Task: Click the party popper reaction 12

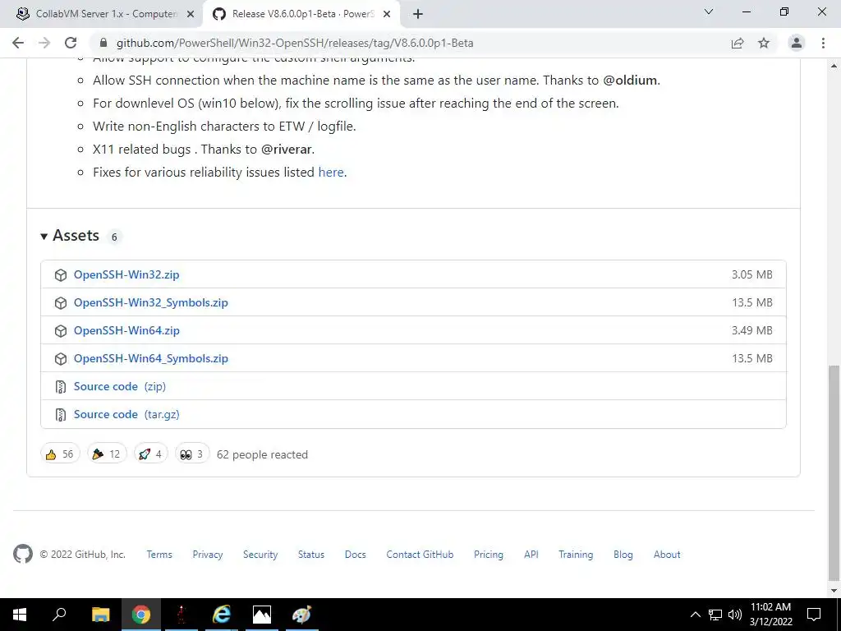Action: point(107,454)
